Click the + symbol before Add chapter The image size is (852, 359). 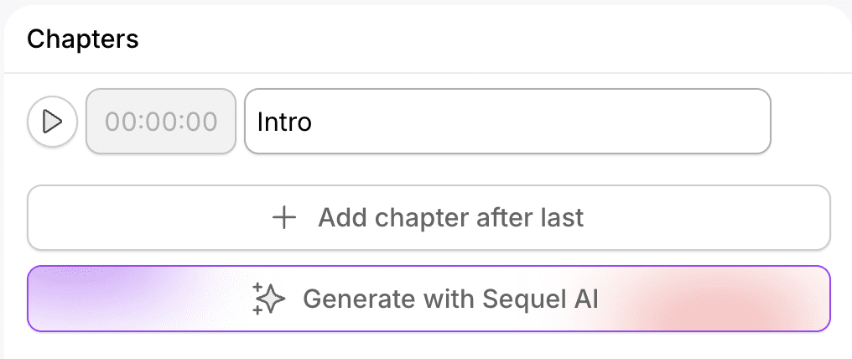285,218
